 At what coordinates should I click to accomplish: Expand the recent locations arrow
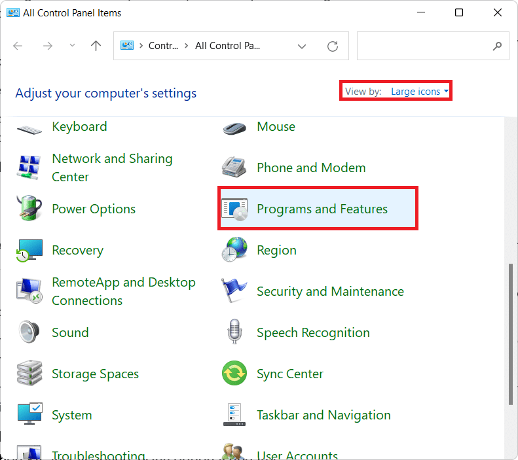tap(72, 46)
